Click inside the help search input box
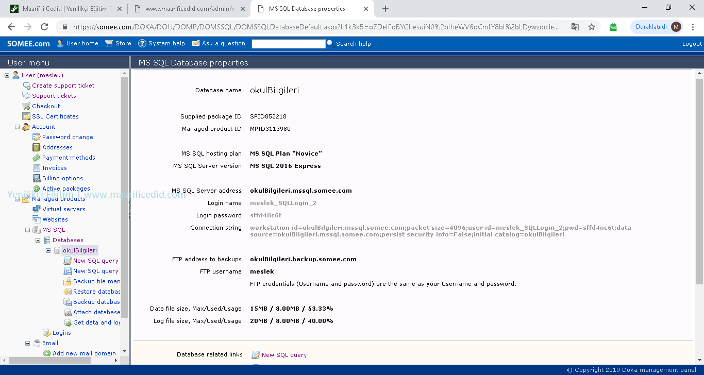 (289, 44)
